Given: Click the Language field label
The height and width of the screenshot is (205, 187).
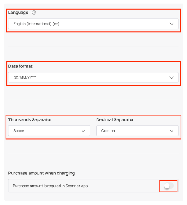Looking at the screenshot, I should (x=18, y=13).
